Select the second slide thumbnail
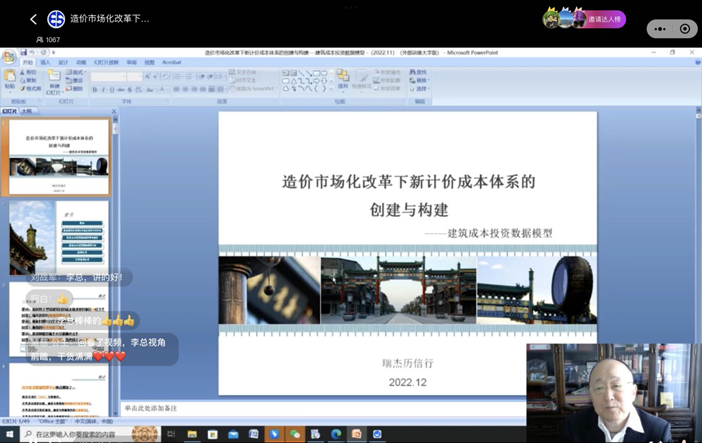Image resolution: width=702 pixels, height=443 pixels. (59, 238)
